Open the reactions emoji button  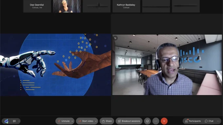pos(147,121)
